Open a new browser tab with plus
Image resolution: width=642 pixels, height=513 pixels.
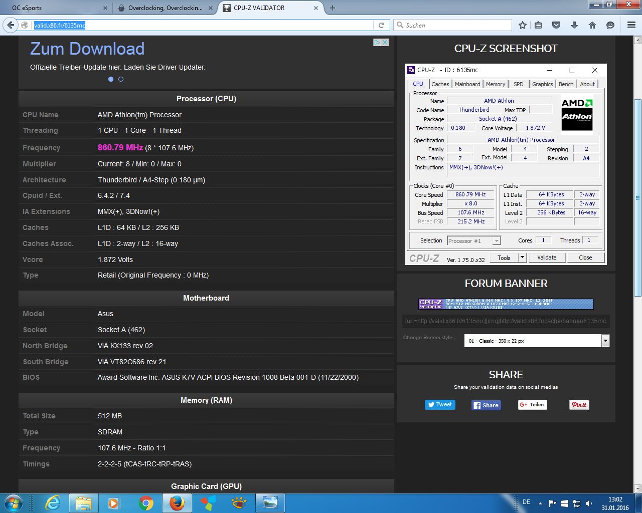pyautogui.click(x=332, y=8)
